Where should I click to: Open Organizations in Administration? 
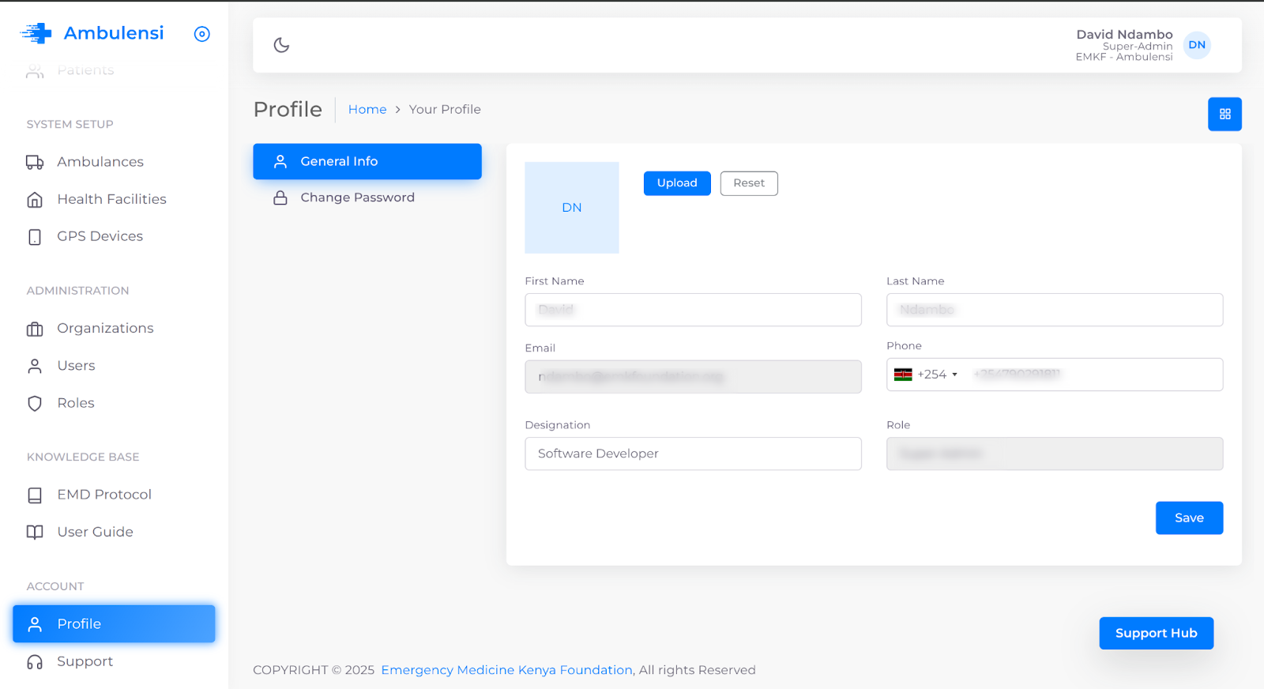(105, 328)
